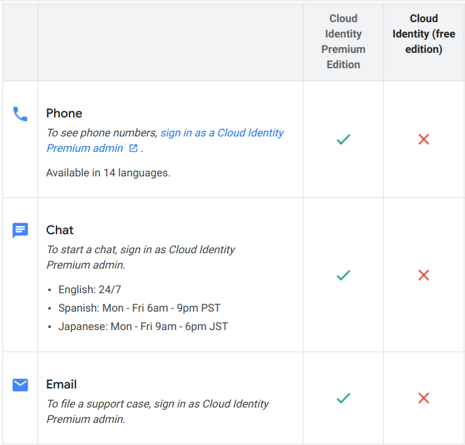This screenshot has height=445, width=465.
Task: Click the text 'Available in 14 languages.'
Action: coord(108,173)
